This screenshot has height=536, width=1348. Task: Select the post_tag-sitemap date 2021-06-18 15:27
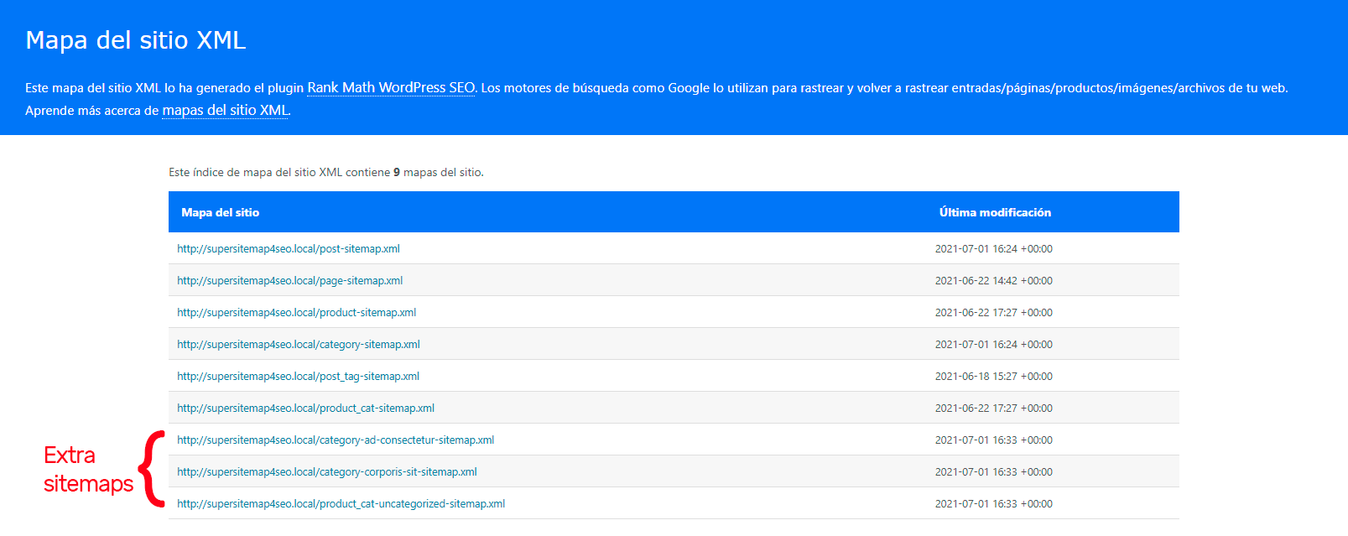tap(994, 377)
